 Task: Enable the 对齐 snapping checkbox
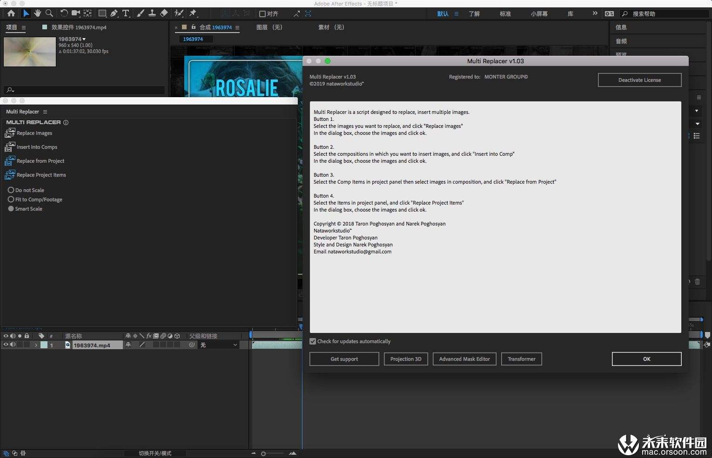262,14
